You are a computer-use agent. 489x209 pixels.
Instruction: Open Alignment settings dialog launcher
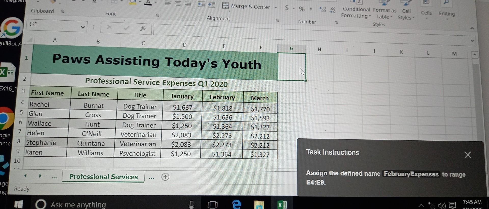278,20
